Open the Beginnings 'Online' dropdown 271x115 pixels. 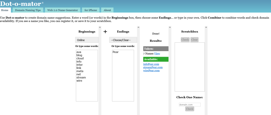87,40
